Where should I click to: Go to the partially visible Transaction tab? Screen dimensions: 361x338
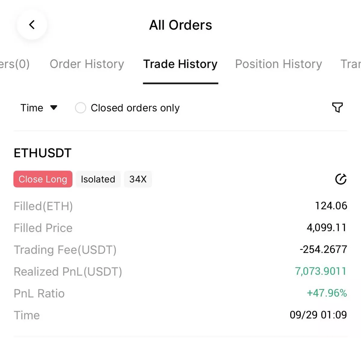coord(350,64)
